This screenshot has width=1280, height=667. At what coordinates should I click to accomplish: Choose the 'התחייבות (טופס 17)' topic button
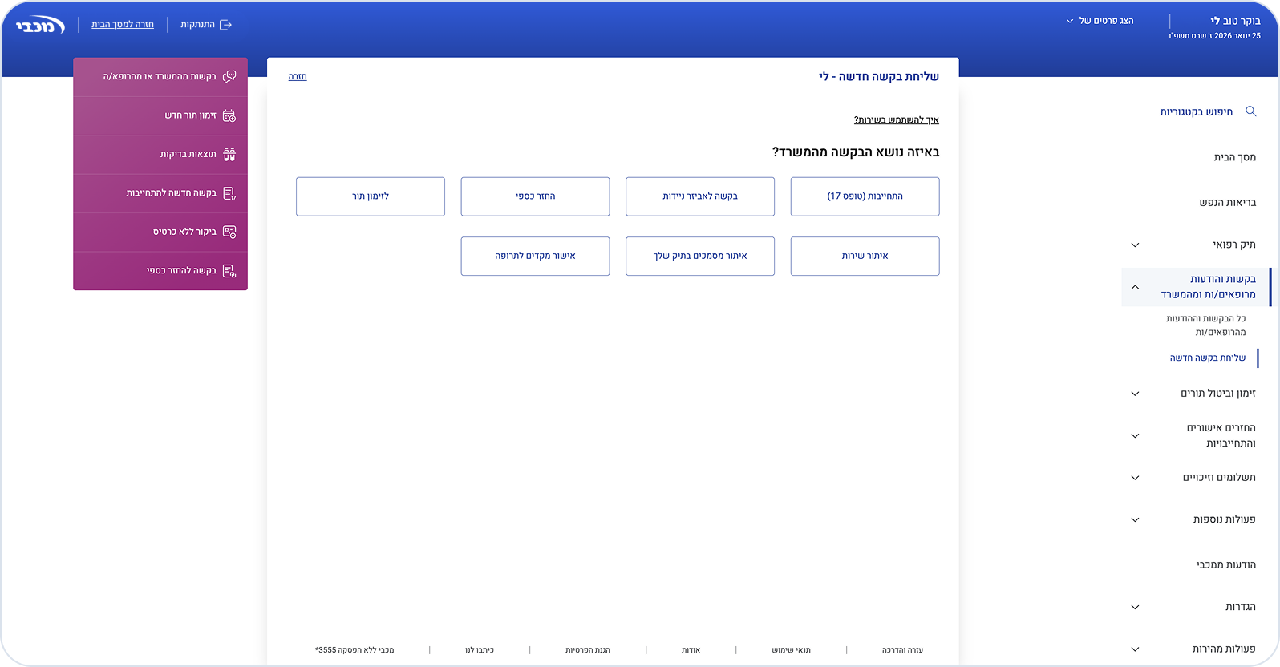pyautogui.click(x=865, y=196)
